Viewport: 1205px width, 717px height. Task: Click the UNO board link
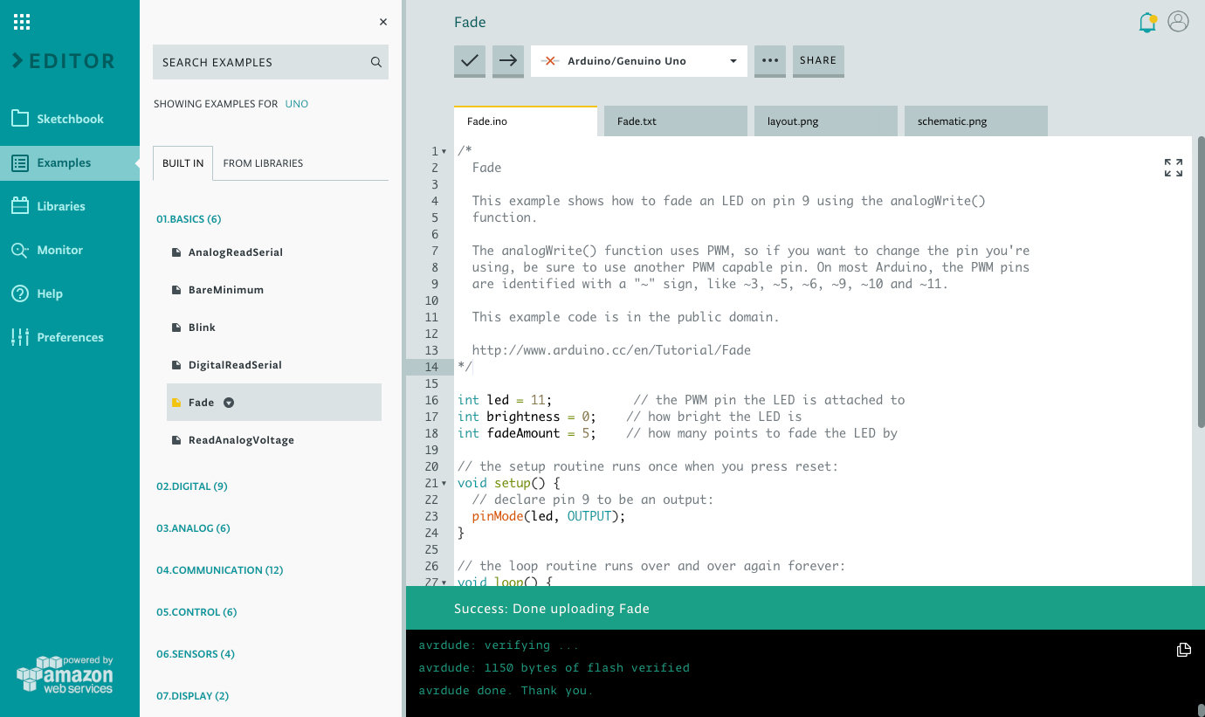pos(297,104)
